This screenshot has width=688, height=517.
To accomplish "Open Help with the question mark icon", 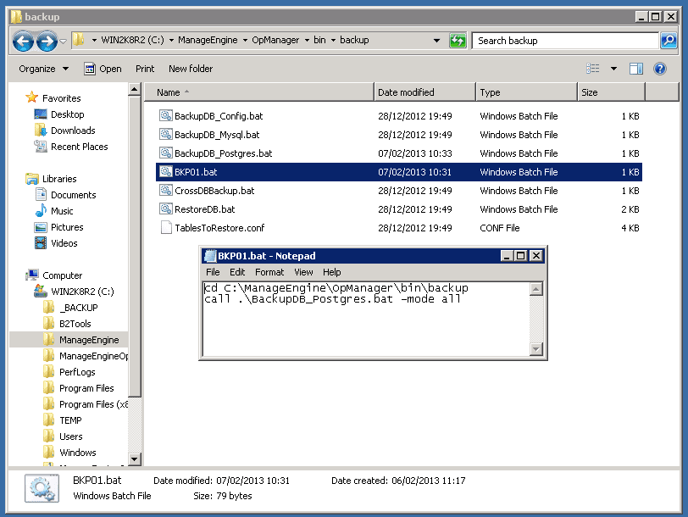I will click(659, 69).
